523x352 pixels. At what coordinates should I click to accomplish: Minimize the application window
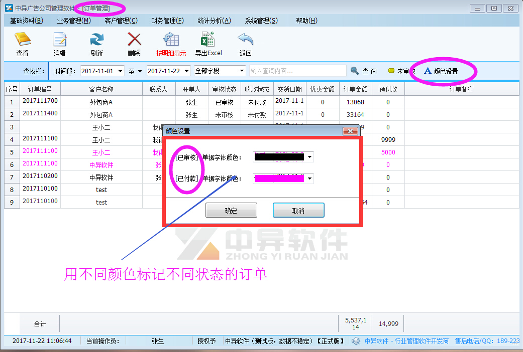point(477,9)
